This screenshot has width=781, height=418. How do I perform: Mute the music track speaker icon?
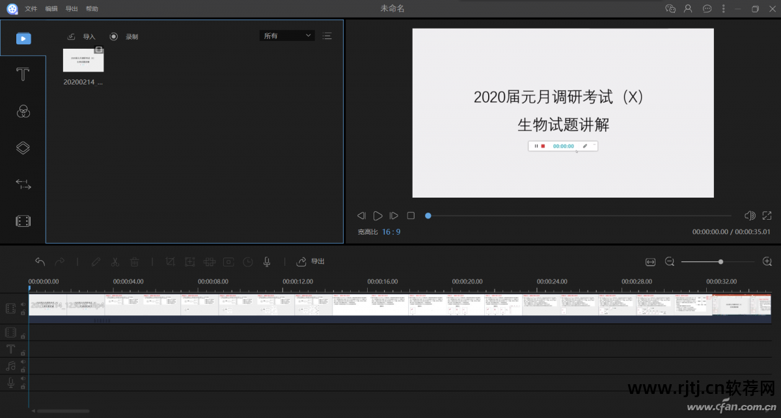point(23,361)
